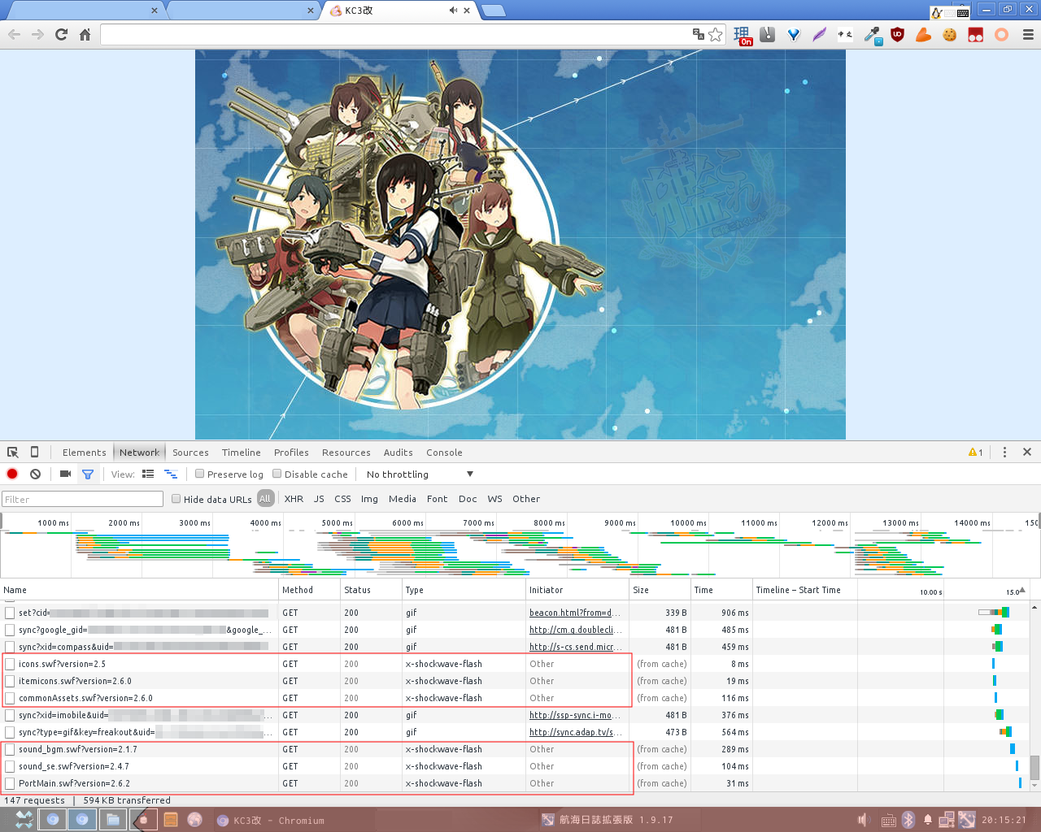Open the purple feather extension
1041x832 pixels.
tap(819, 34)
